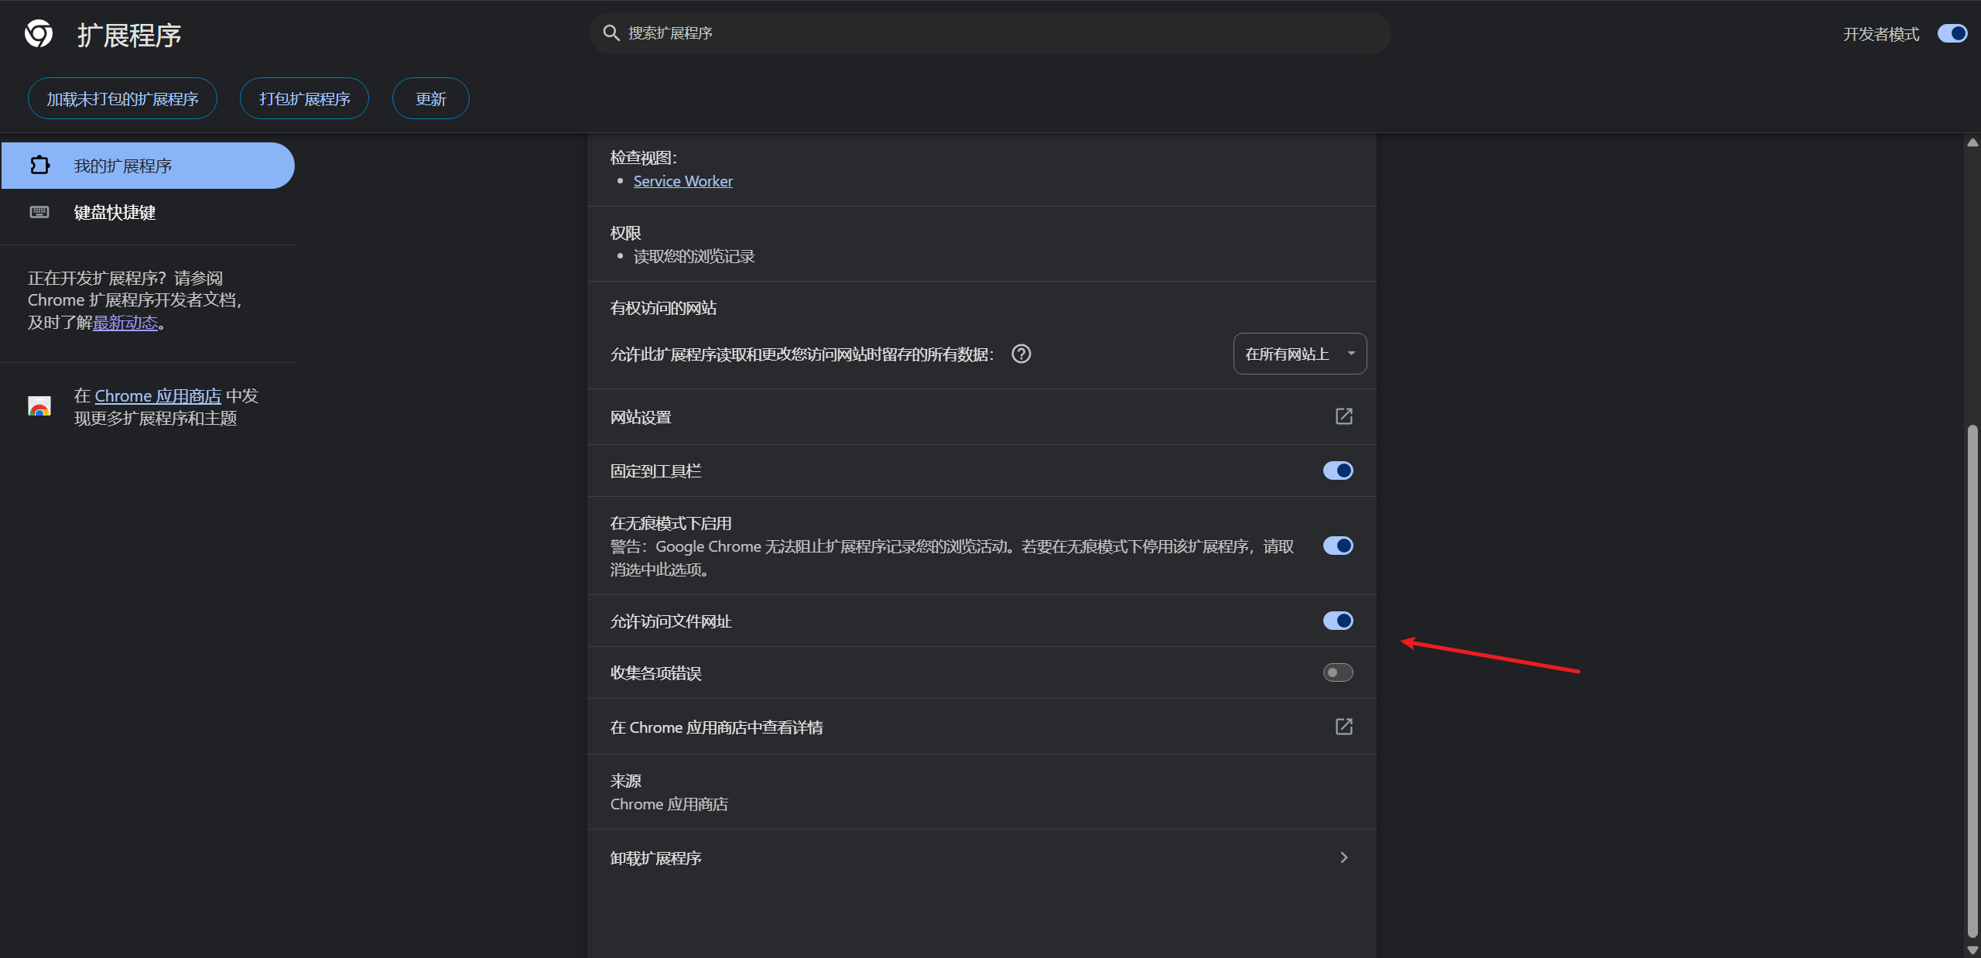
Task: Click the 扩展程序 page title
Action: tap(129, 35)
